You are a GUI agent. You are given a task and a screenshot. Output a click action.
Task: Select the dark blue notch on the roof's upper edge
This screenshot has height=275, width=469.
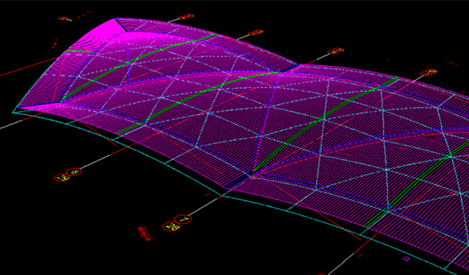coord(295,64)
